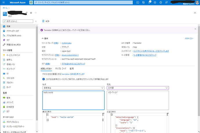
Task: Go to ホーム breadcrumb
Action: point(5,8)
